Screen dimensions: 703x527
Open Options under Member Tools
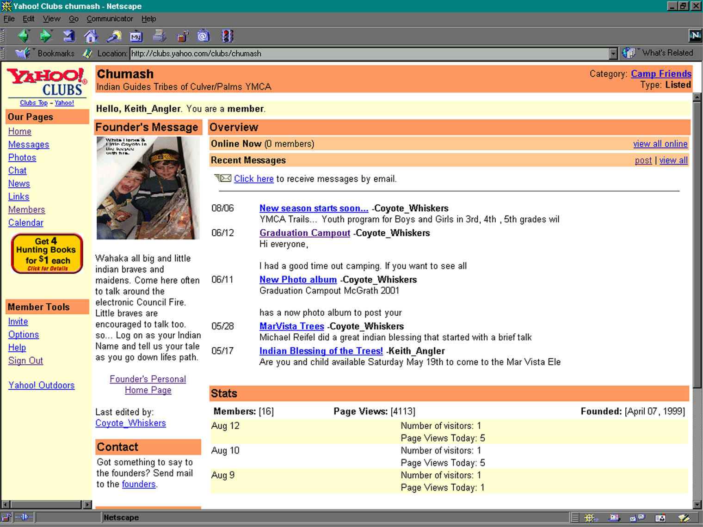click(24, 334)
